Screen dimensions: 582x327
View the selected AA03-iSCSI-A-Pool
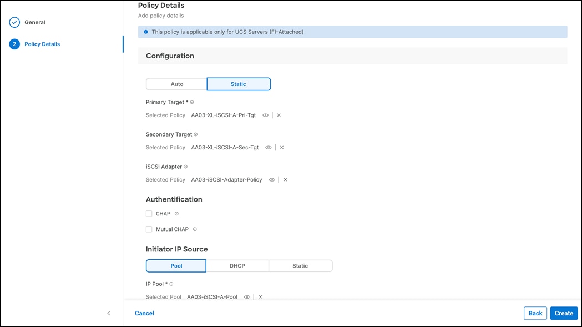pos(247,296)
